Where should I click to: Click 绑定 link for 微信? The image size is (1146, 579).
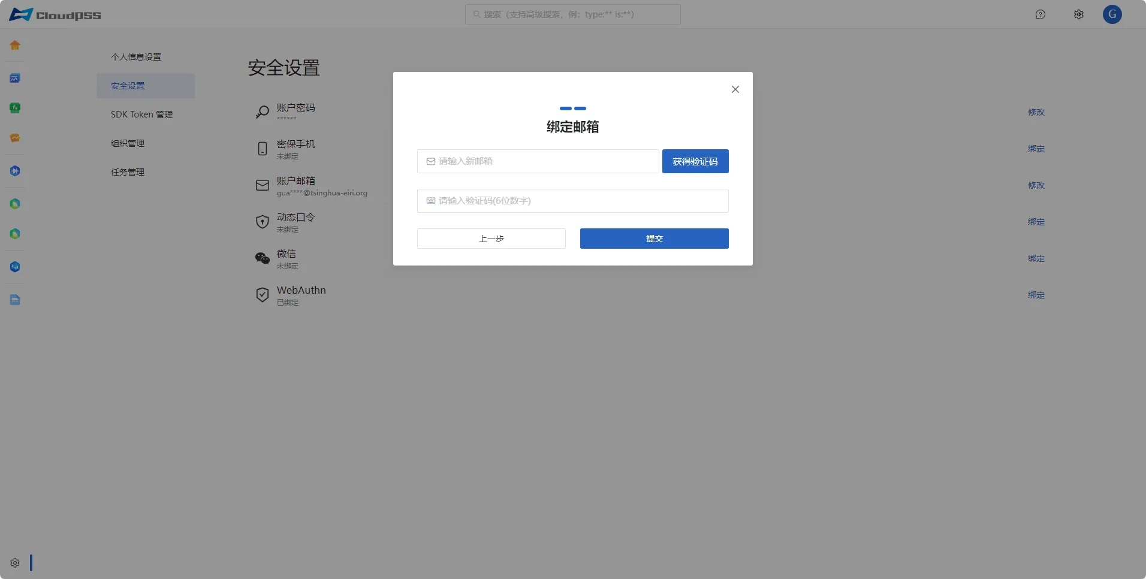click(x=1036, y=258)
